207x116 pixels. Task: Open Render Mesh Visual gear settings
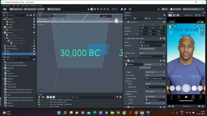pos(164,38)
